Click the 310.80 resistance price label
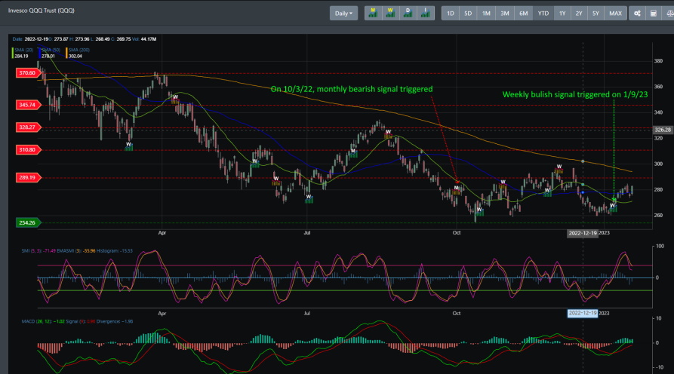The image size is (674, 374). [28, 150]
